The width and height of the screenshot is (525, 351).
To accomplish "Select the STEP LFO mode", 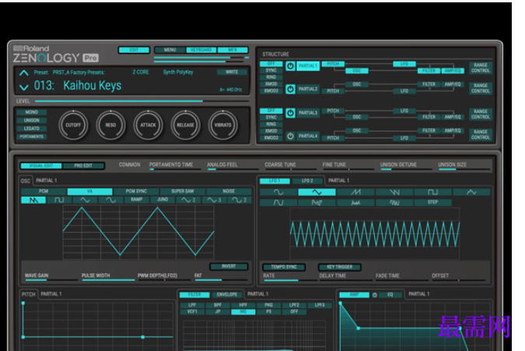I will [432, 202].
